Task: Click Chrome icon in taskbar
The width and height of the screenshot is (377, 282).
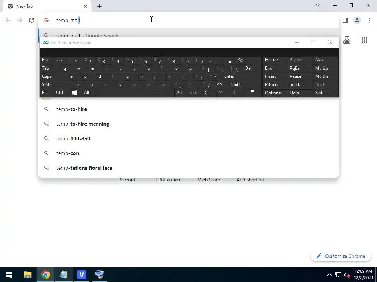Action: (45, 275)
